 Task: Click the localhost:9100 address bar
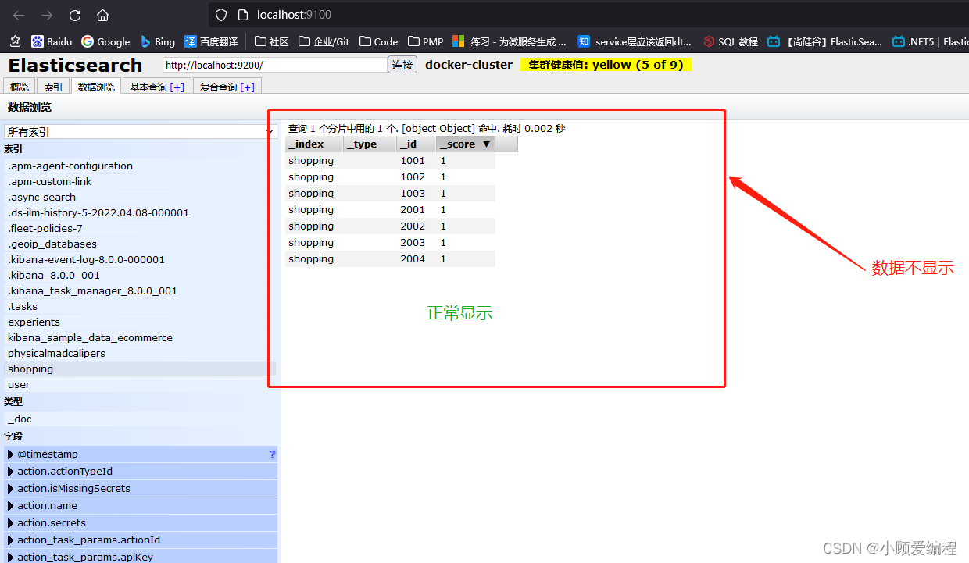[x=586, y=15]
